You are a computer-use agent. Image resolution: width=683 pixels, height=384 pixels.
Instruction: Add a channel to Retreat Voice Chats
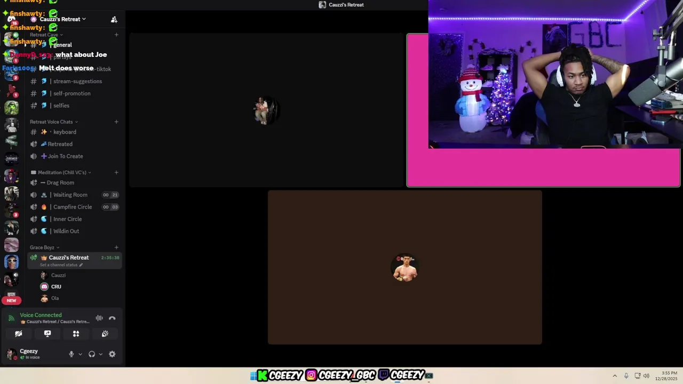tap(116, 122)
